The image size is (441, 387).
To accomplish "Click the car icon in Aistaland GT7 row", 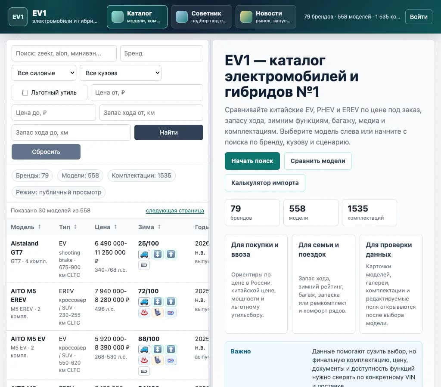I will [144, 255].
